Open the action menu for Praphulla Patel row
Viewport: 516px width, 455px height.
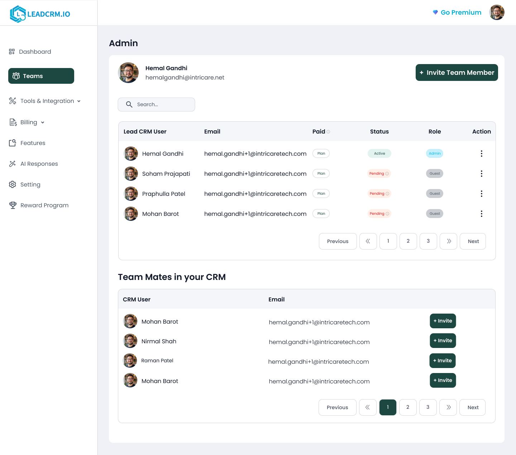tap(481, 194)
